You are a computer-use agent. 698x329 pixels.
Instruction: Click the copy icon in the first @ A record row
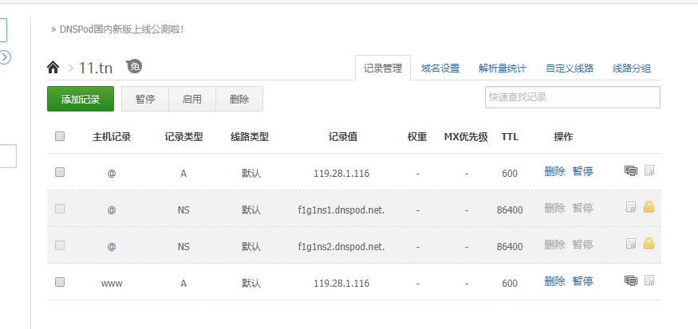[x=631, y=170]
